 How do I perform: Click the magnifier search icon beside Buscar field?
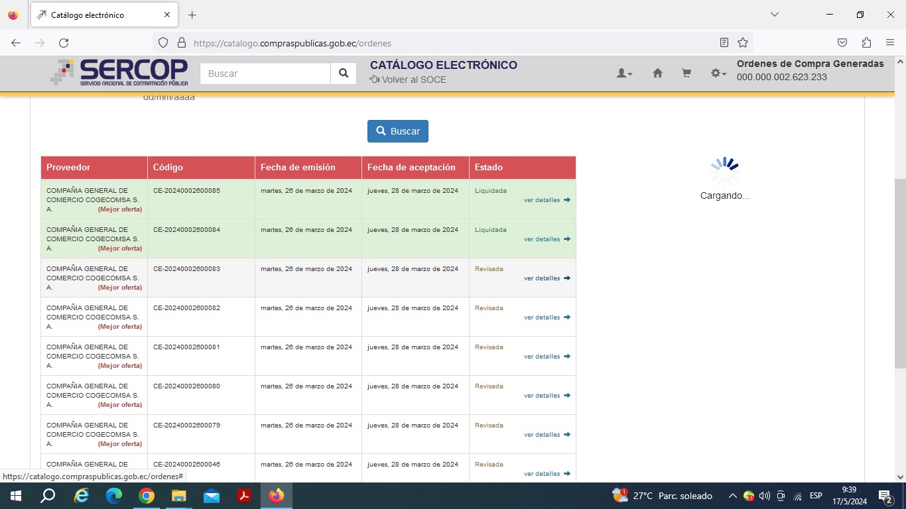(343, 74)
